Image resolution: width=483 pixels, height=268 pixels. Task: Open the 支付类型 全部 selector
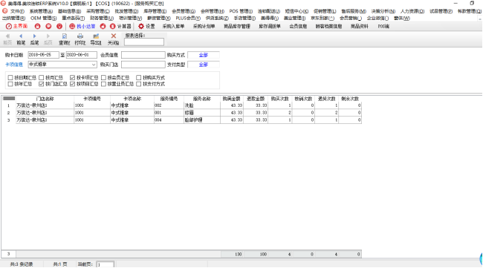coord(204,65)
